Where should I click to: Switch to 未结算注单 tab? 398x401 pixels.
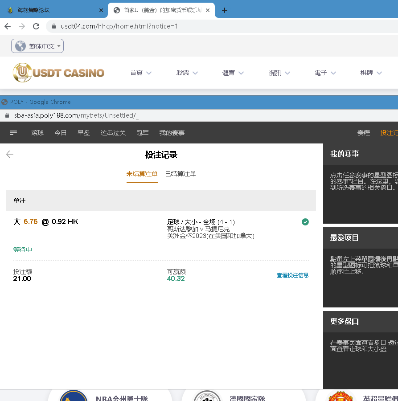[x=142, y=174]
